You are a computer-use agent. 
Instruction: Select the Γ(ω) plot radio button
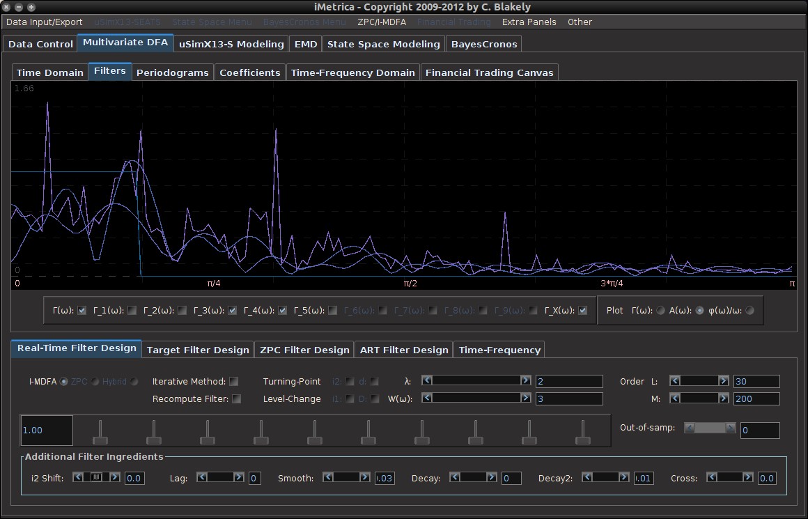click(x=660, y=311)
